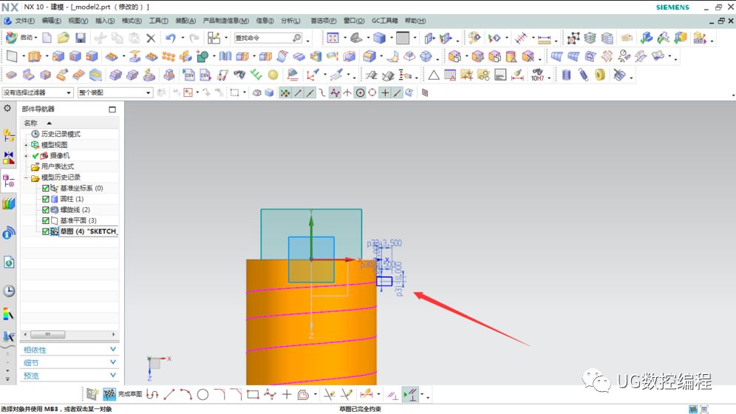Image resolution: width=736 pixels, height=414 pixels.
Task: Select the Rectangle sketch tool
Action: click(x=253, y=395)
